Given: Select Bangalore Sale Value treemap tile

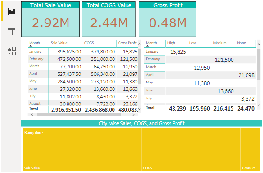Looking at the screenshot, I should pyautogui.click(x=82, y=150).
